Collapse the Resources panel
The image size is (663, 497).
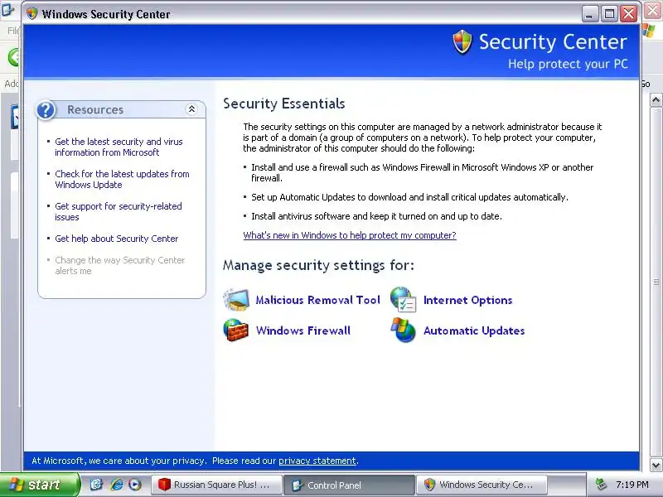(x=191, y=109)
